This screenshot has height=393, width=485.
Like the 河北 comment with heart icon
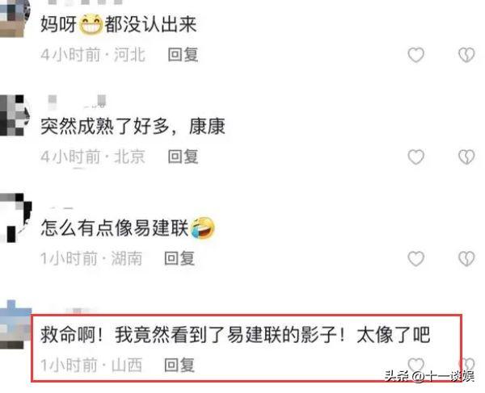click(x=415, y=55)
